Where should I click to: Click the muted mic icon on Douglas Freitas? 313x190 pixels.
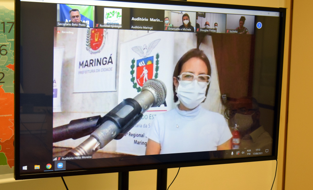[198, 30]
